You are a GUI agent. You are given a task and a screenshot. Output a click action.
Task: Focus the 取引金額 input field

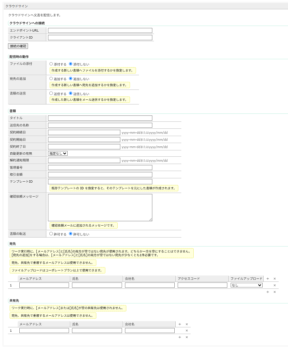[x=100, y=174]
